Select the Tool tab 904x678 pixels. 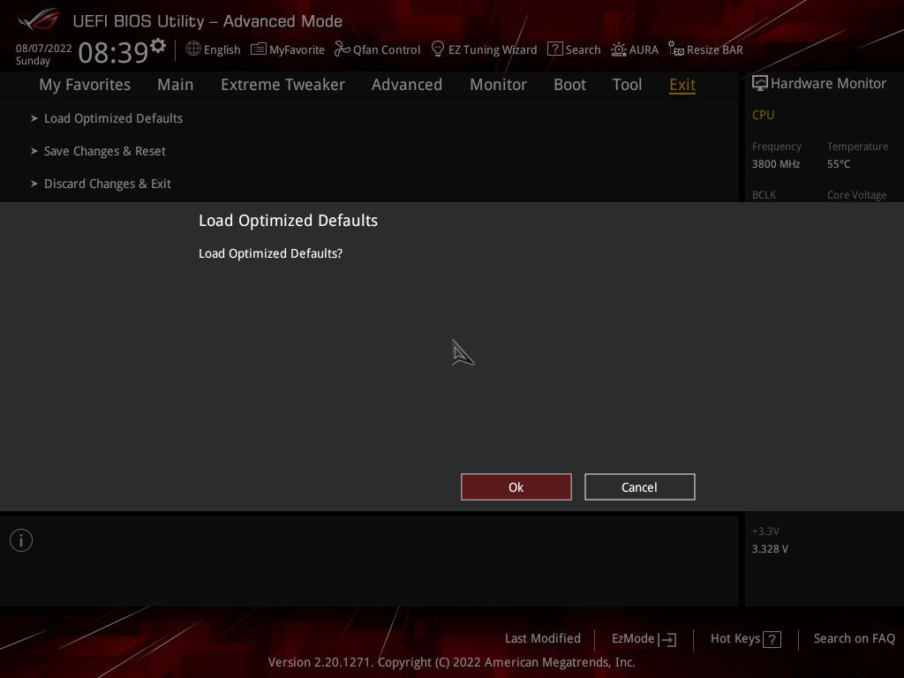628,85
